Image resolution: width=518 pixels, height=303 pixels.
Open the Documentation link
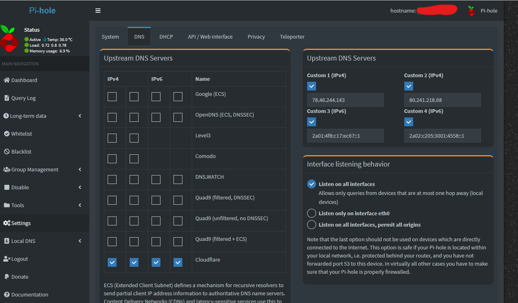click(x=45, y=294)
